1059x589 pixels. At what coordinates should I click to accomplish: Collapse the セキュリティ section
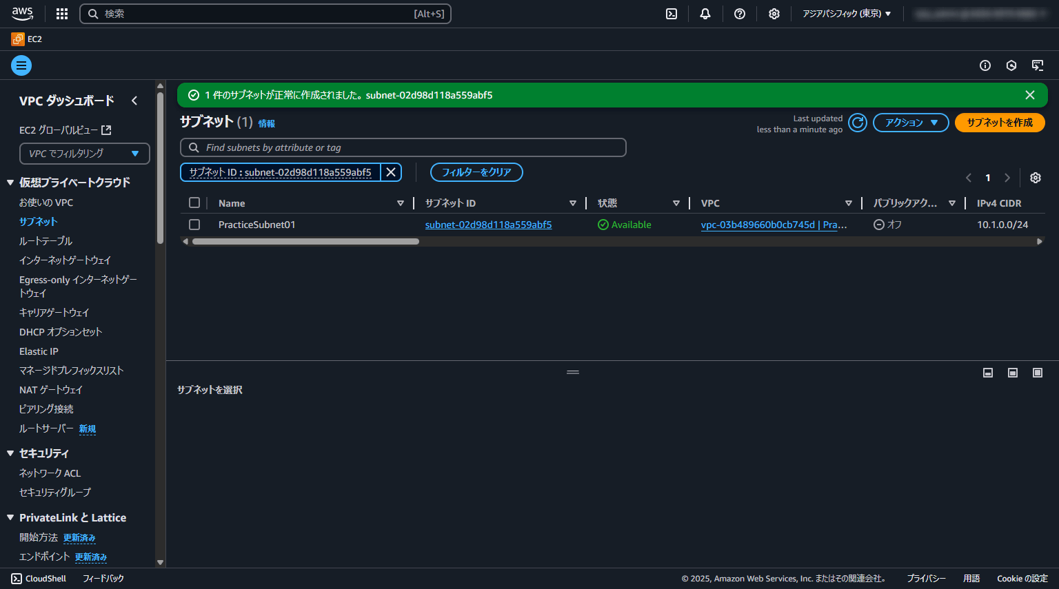point(10,453)
